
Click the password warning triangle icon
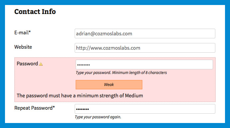41,64
